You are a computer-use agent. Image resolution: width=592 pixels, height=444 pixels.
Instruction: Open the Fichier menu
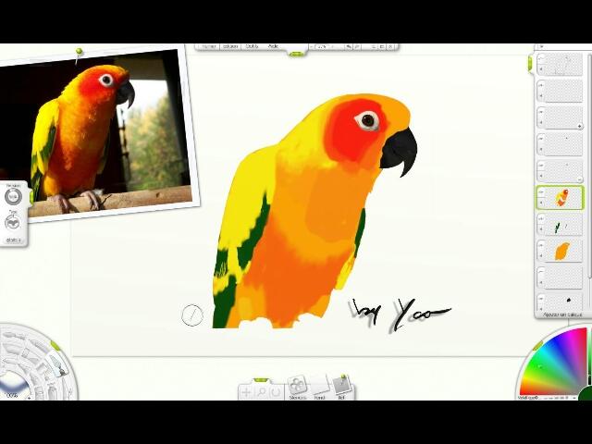208,46
